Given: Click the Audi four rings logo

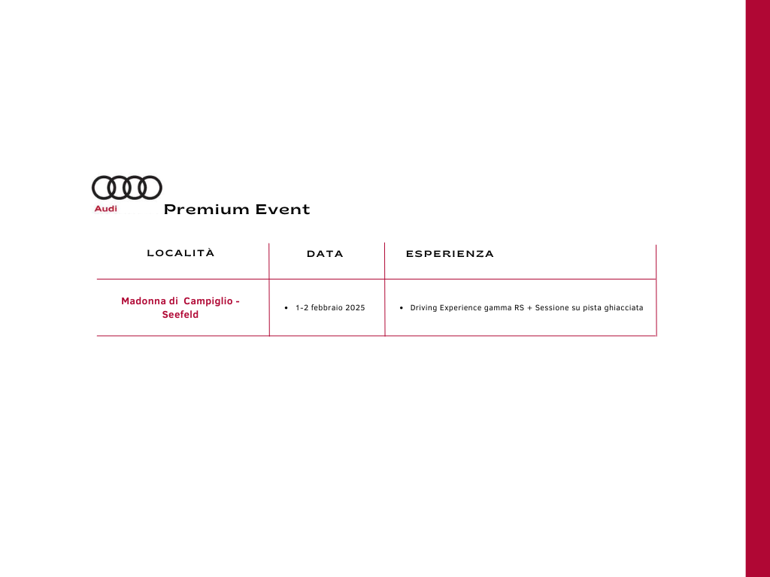Looking at the screenshot, I should (x=126, y=187).
